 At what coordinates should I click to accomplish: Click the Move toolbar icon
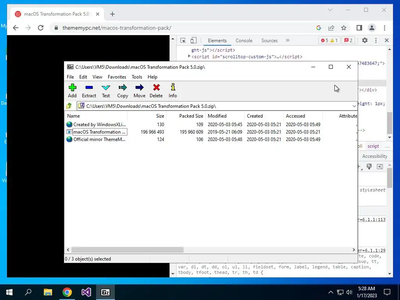(139, 91)
